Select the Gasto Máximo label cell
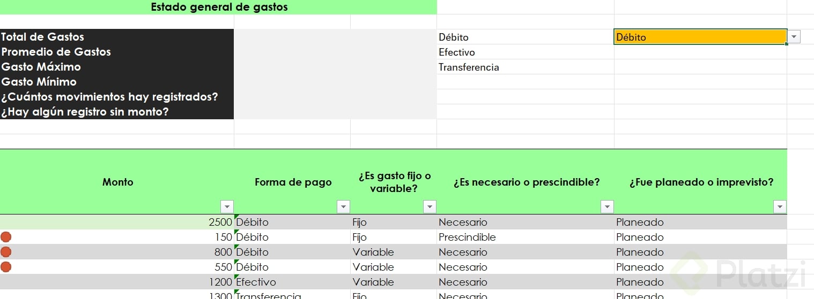The width and height of the screenshot is (814, 299). [x=117, y=67]
